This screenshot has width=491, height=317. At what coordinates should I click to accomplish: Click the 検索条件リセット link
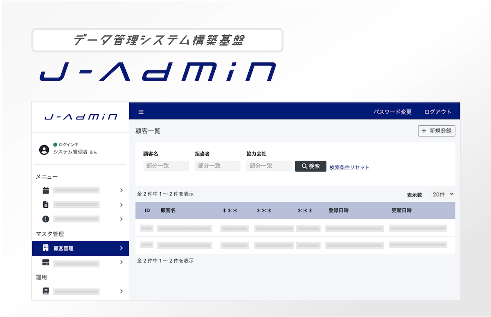click(349, 167)
